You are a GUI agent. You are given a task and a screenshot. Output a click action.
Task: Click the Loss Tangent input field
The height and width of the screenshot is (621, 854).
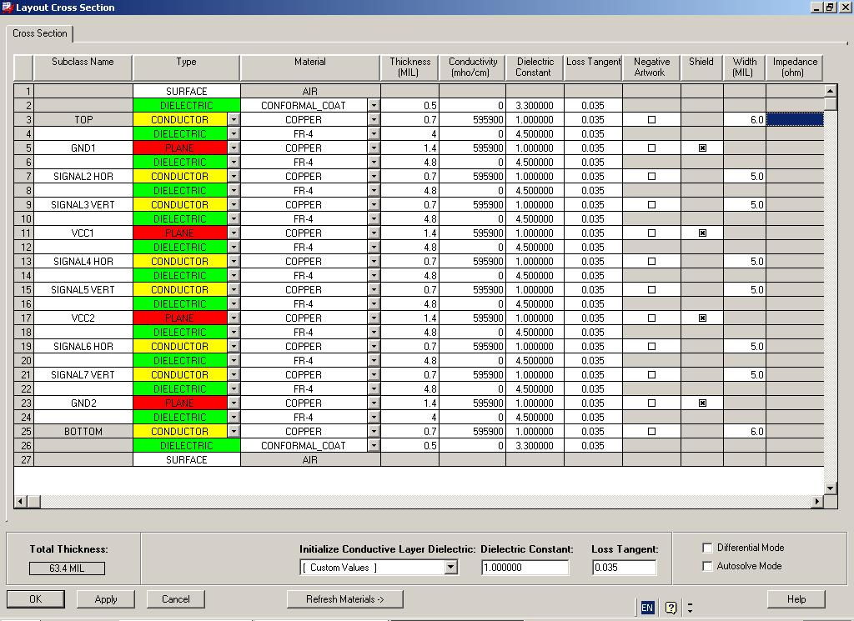click(x=624, y=567)
